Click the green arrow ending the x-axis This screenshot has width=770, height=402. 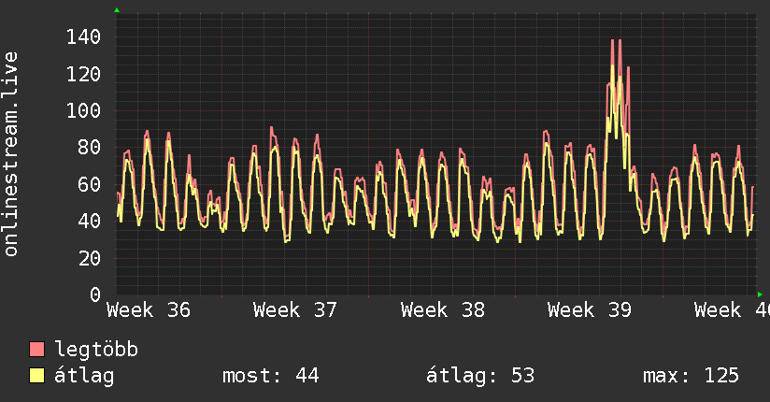(x=760, y=294)
